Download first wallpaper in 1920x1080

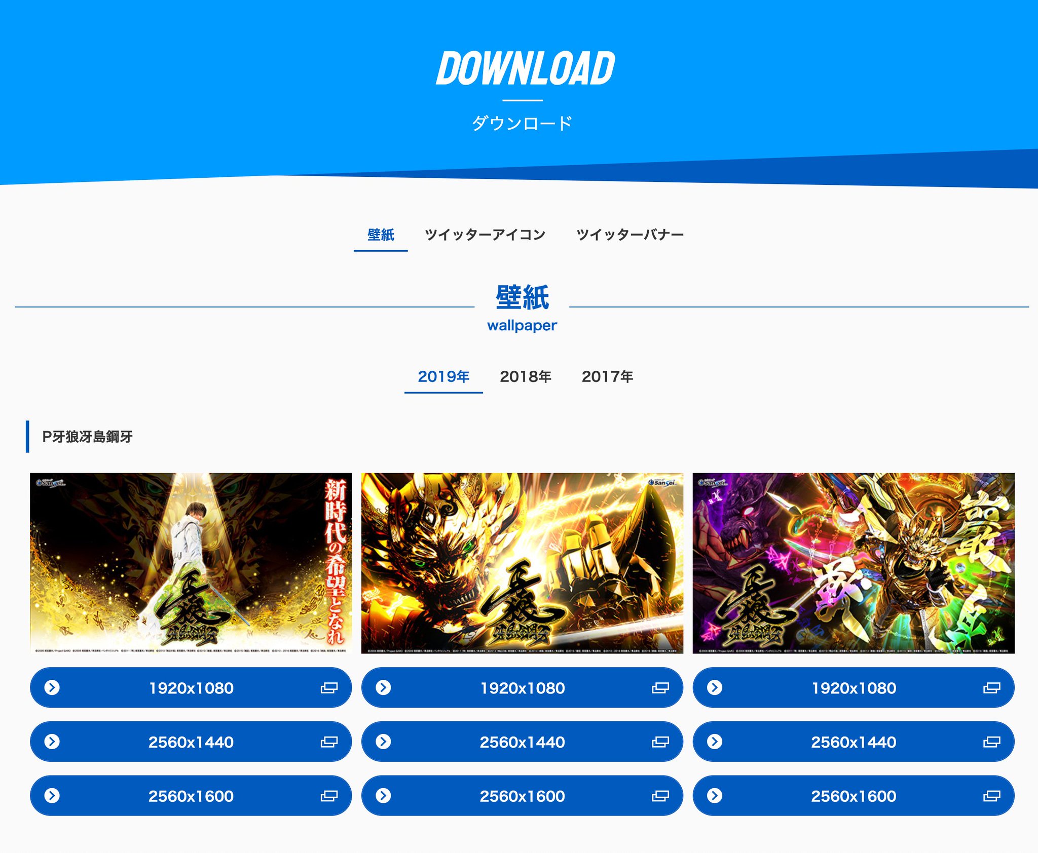pos(191,688)
